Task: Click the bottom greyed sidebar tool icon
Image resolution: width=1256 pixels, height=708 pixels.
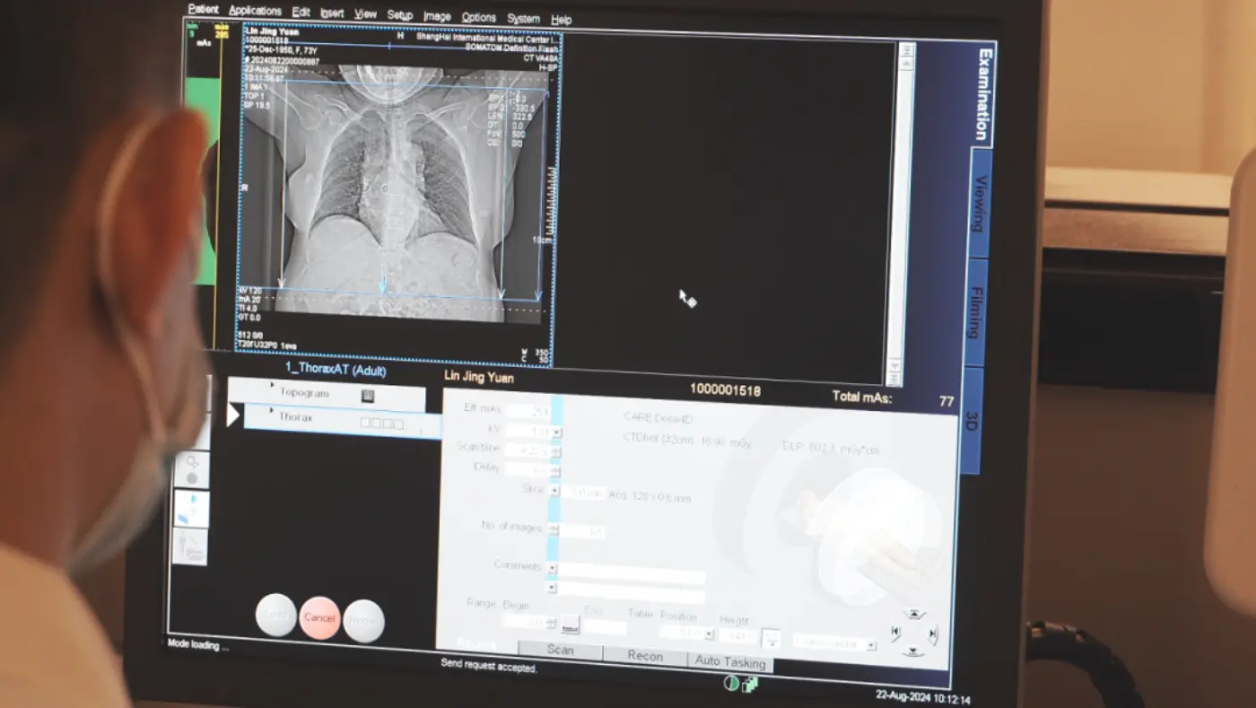Action: tap(190, 546)
